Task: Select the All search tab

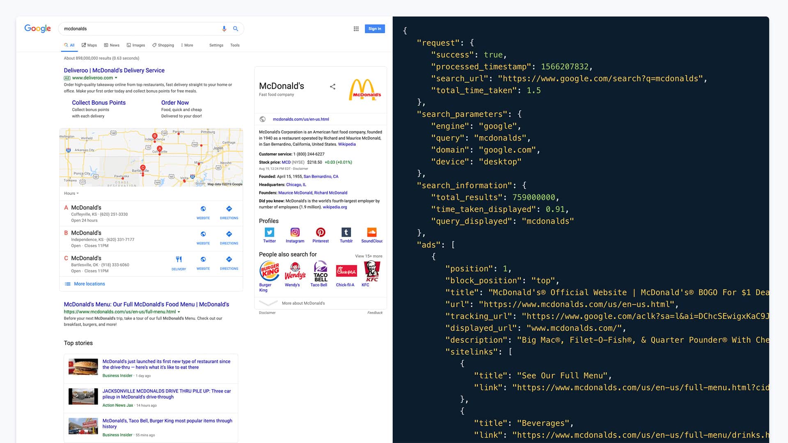Action: [x=69, y=45]
